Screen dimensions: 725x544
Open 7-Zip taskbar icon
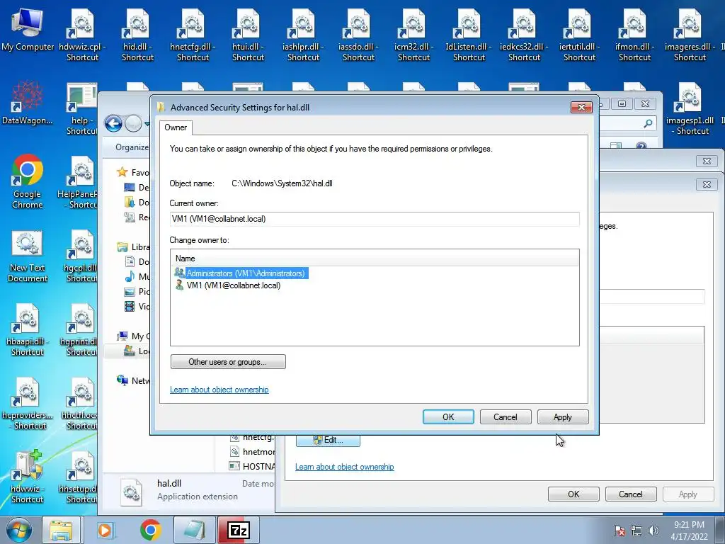(x=239, y=530)
